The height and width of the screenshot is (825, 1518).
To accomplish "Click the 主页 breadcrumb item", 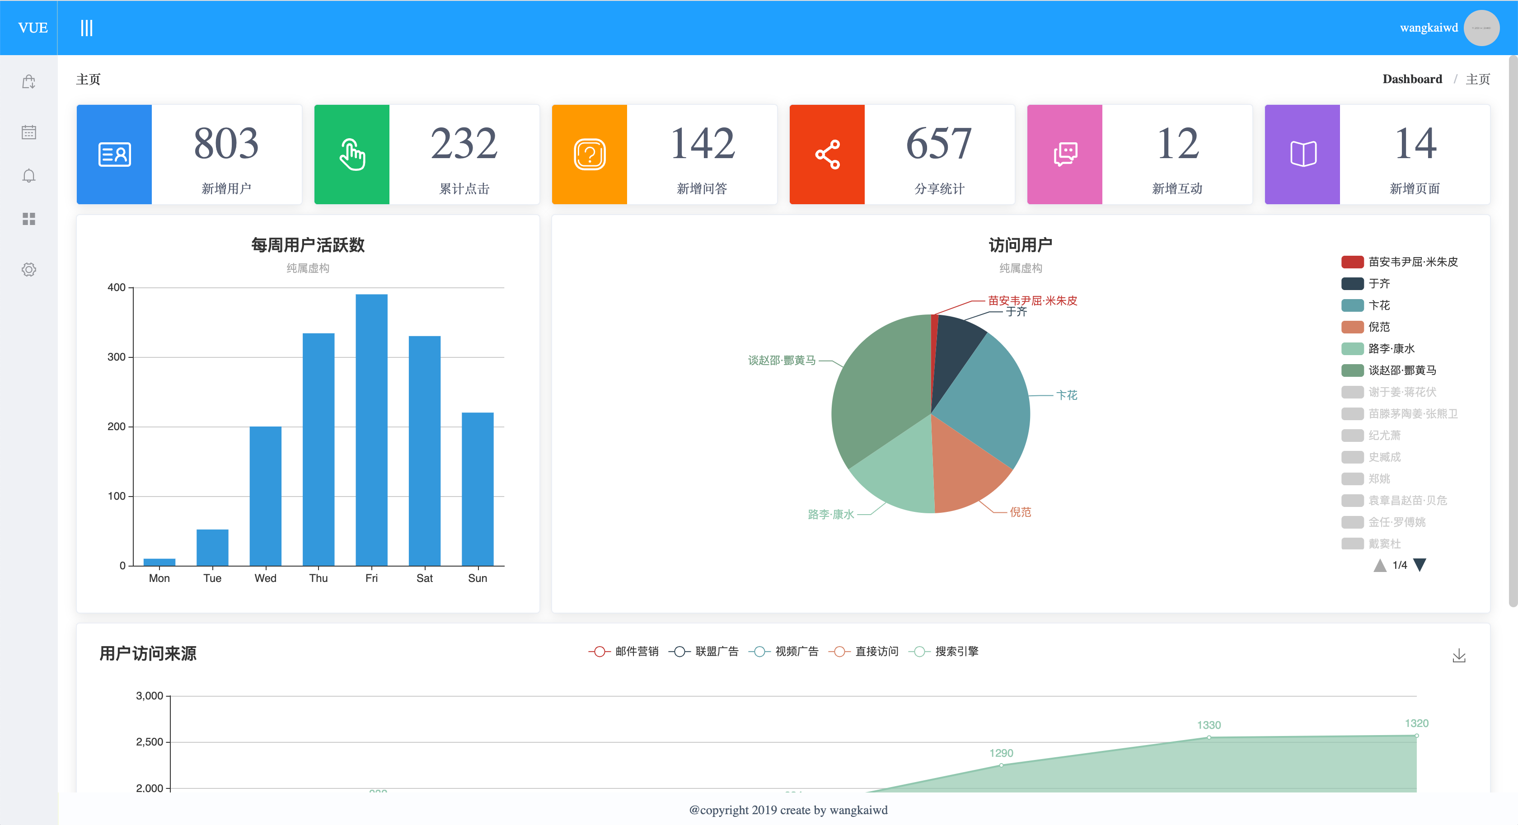I will (x=1477, y=79).
